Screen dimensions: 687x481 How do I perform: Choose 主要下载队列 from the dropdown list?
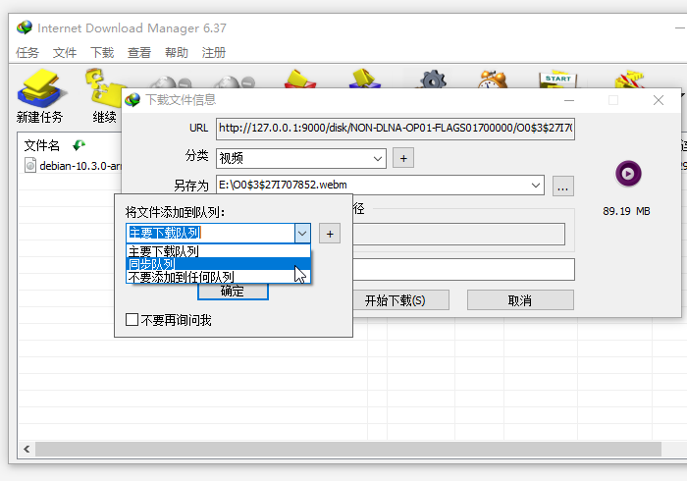(218, 251)
